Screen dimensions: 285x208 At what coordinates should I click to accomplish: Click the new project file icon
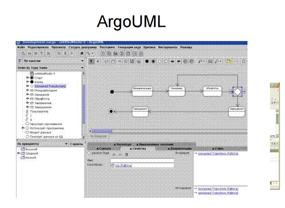pos(23,54)
